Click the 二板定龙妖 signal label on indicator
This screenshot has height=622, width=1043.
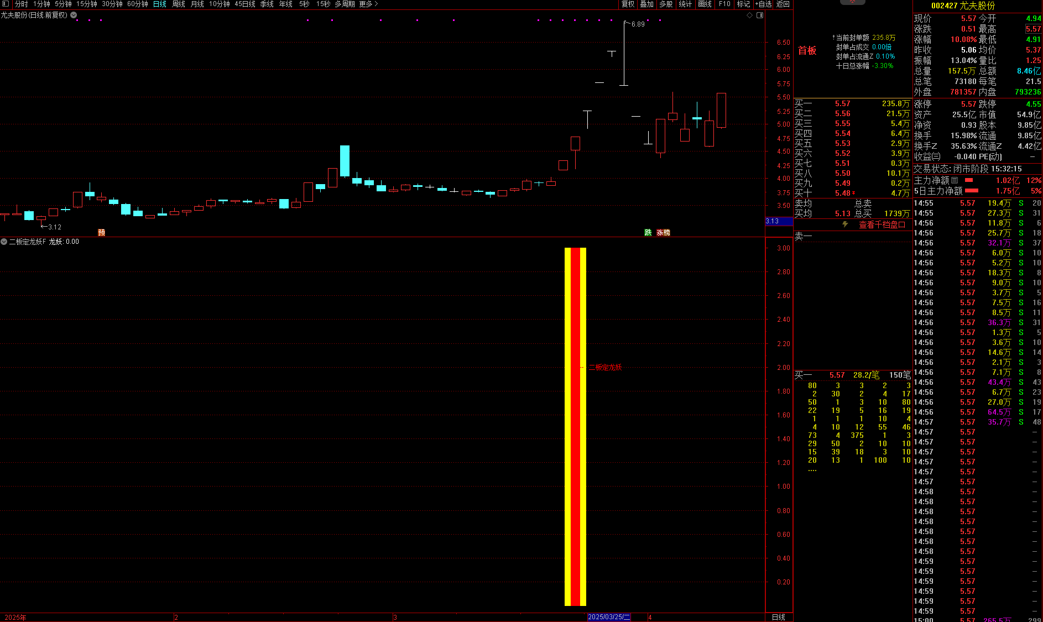(x=606, y=367)
